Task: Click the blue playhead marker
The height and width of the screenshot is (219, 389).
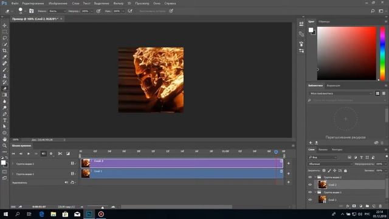Action: point(276,151)
